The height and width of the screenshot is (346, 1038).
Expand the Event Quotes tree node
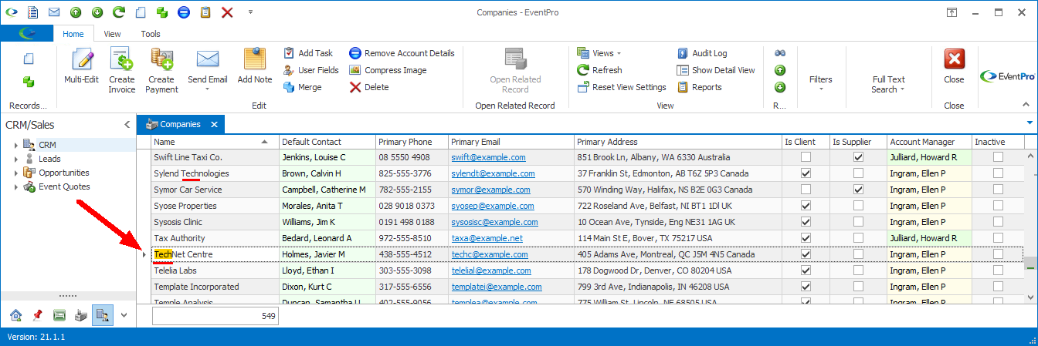[x=15, y=186]
